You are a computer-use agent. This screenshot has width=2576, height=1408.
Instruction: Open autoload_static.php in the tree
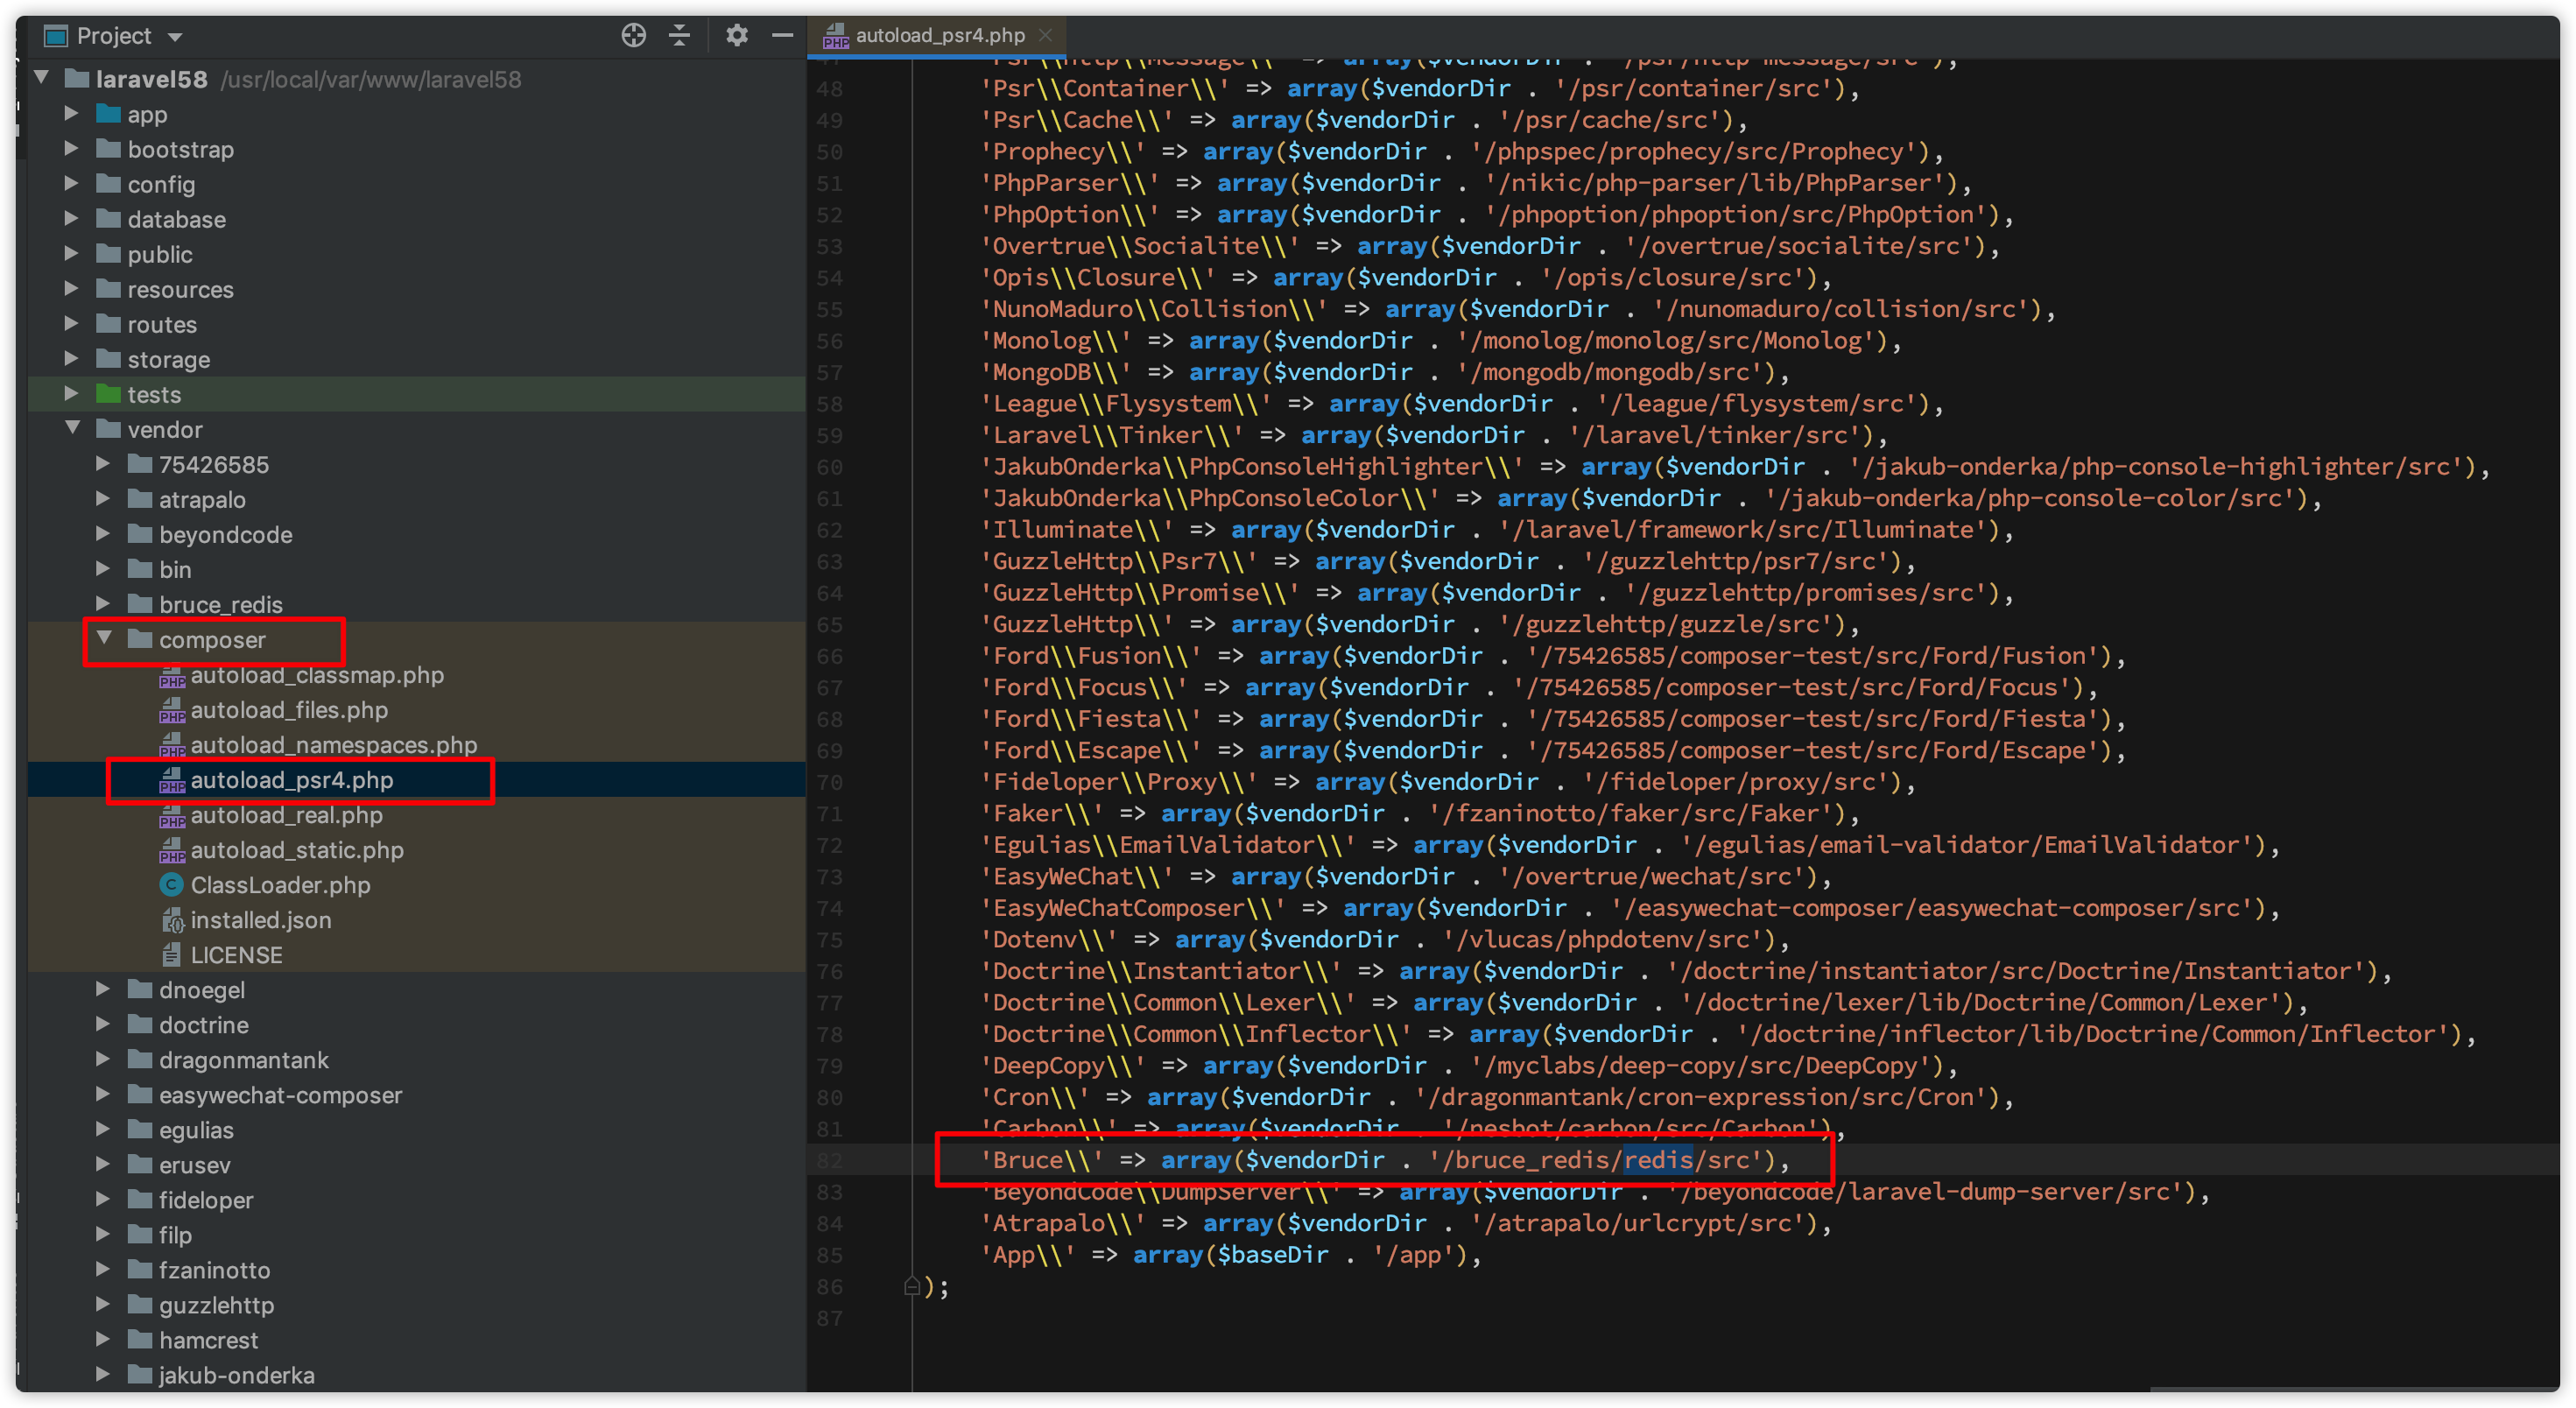(296, 850)
